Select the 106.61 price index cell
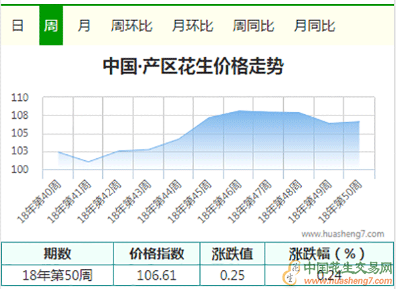The height and width of the screenshot is (289, 396). (158, 274)
